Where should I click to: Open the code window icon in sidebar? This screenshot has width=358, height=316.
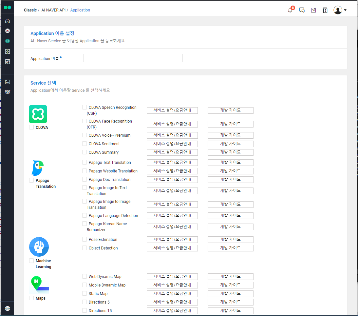coord(8,82)
